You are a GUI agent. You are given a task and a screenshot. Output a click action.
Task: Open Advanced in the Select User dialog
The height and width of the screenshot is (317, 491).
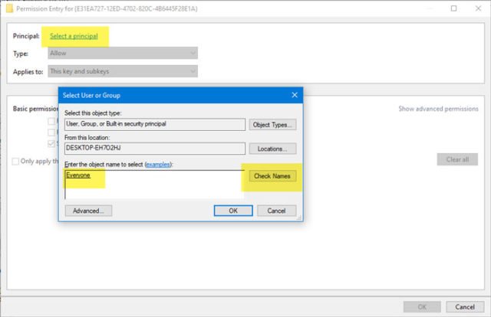88,211
